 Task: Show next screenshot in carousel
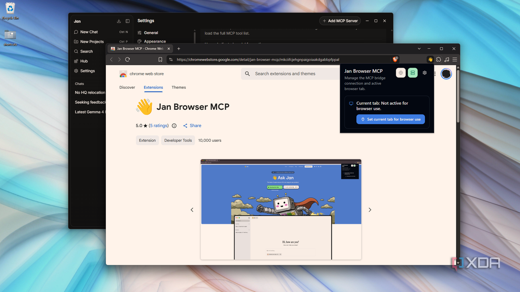(370, 210)
